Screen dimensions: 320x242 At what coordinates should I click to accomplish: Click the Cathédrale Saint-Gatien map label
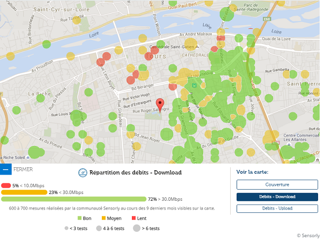[172, 47]
